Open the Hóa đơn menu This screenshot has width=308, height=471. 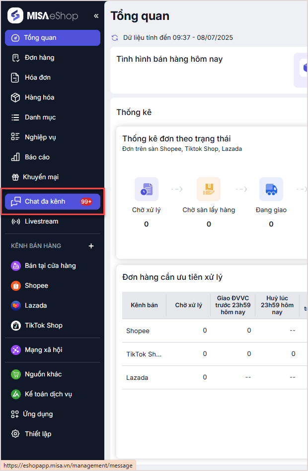[x=53, y=78]
